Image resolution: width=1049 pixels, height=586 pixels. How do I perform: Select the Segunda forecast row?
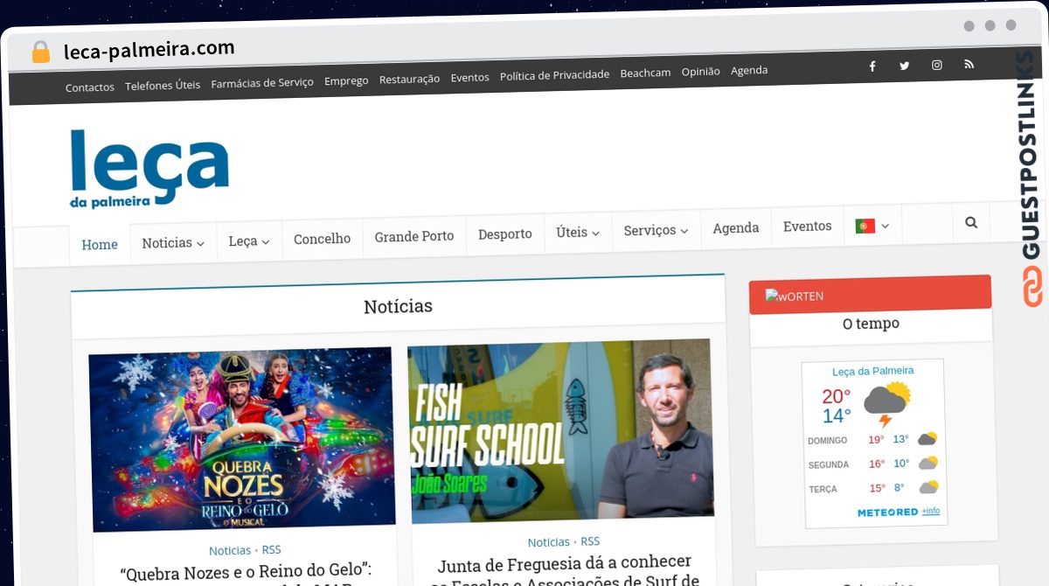(873, 464)
